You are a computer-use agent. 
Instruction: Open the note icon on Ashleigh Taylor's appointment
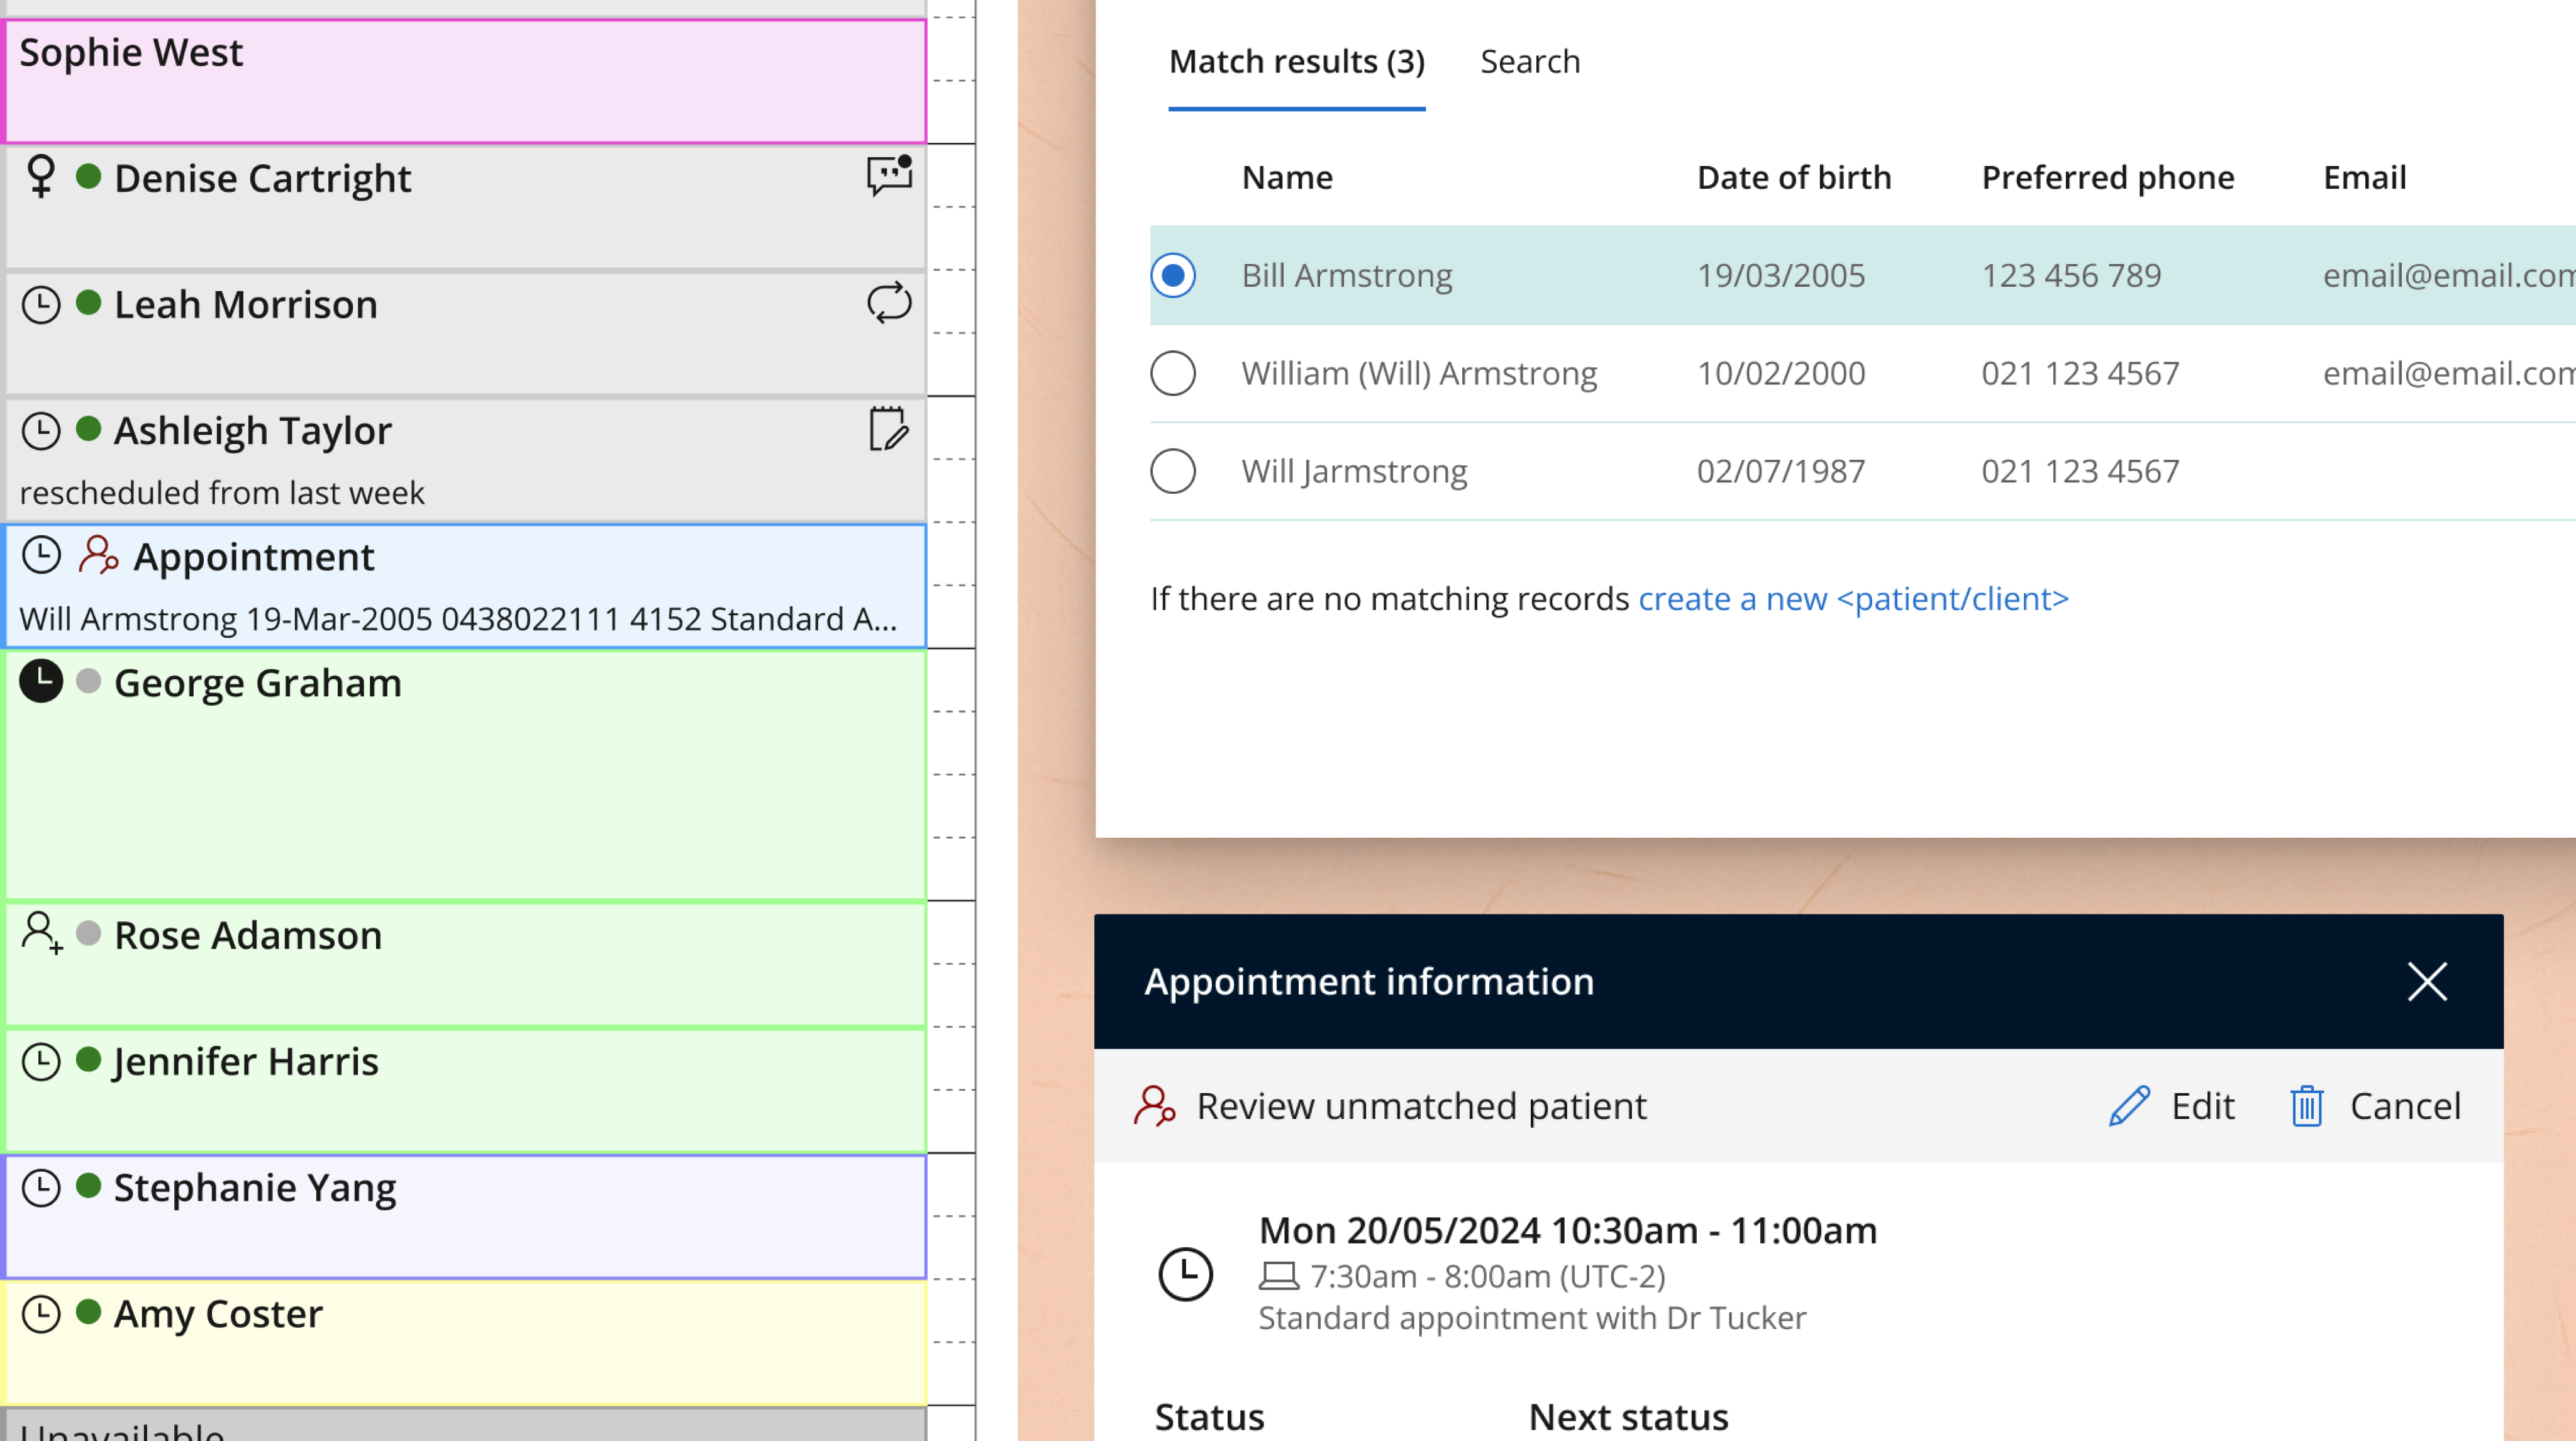pyautogui.click(x=888, y=429)
